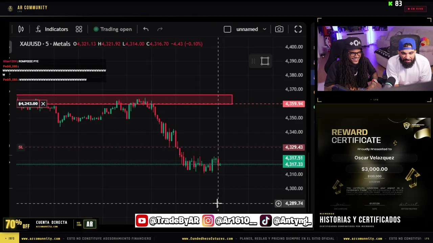Click the undo arrow in the chart toolbar
Screen dimensions: 433x243
[x=146, y=29]
